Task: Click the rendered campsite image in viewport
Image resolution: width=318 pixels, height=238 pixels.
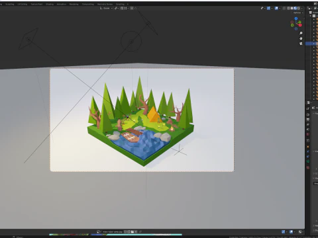Action: tap(142, 120)
